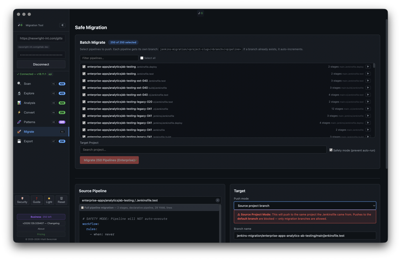Click the Export floppy disk icon
This screenshot has width=401, height=260.
19,141
